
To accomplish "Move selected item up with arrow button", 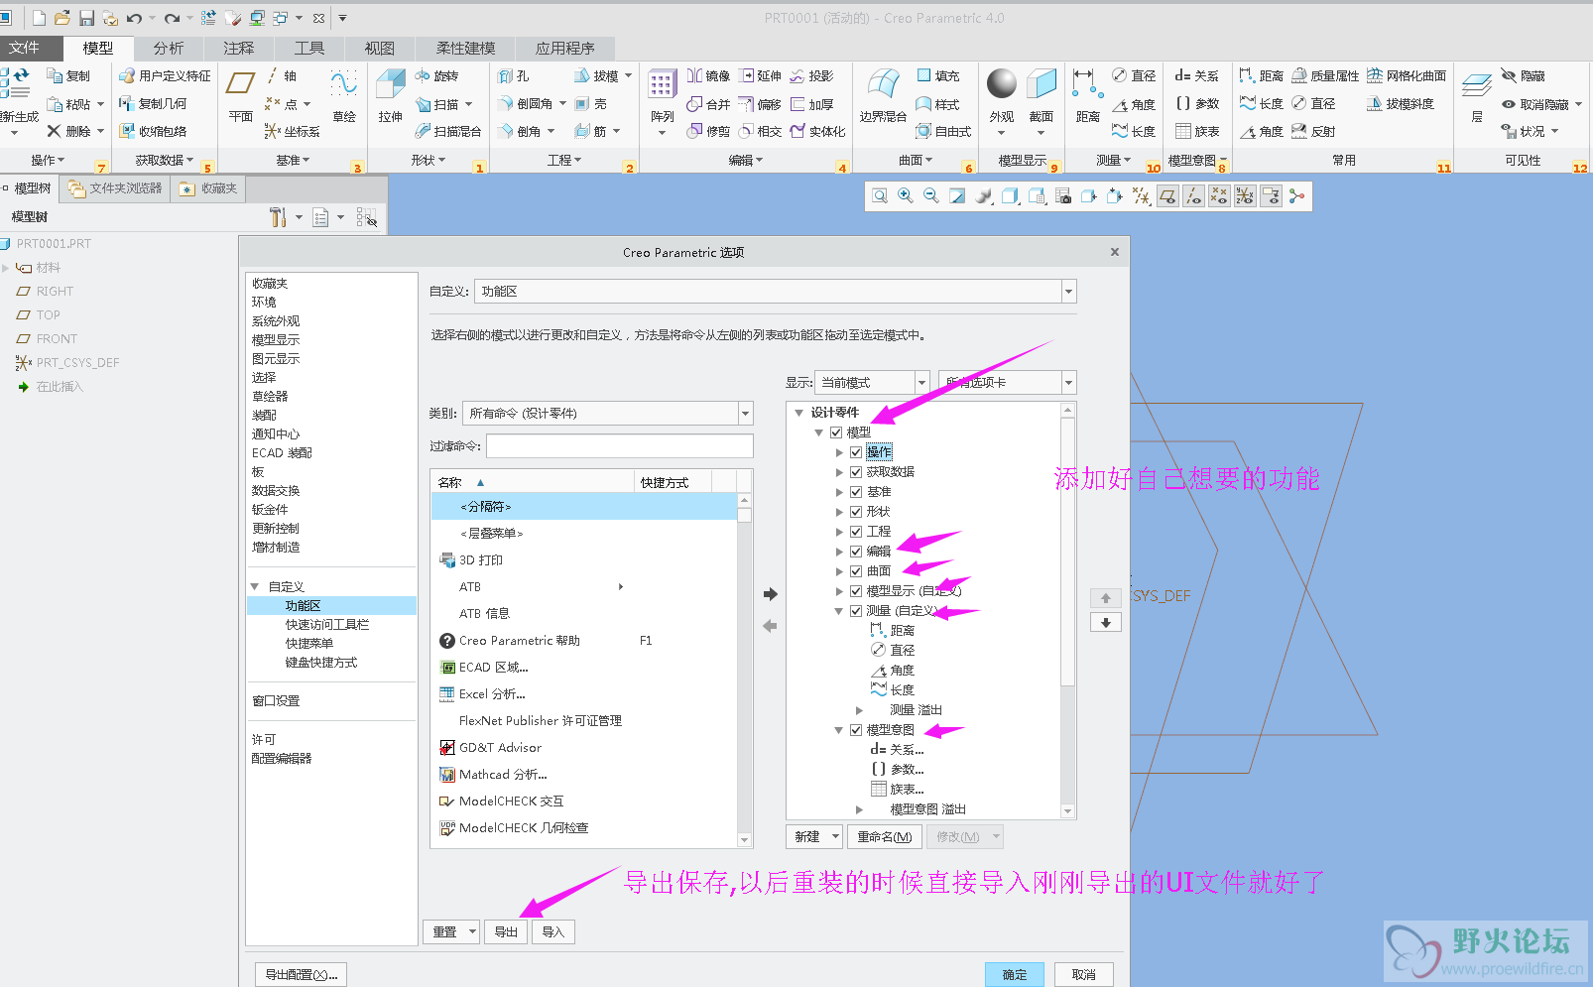I will pos(1106,598).
